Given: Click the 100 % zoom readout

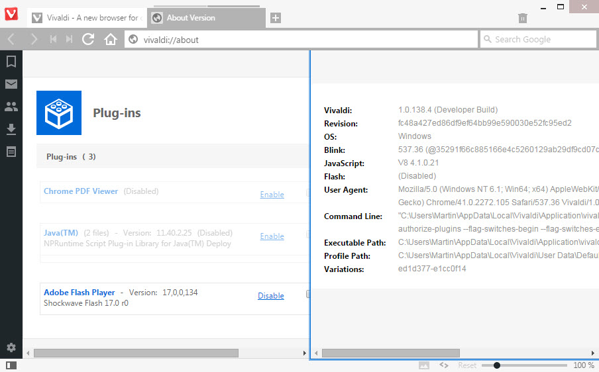Looking at the screenshot, I should (584, 365).
